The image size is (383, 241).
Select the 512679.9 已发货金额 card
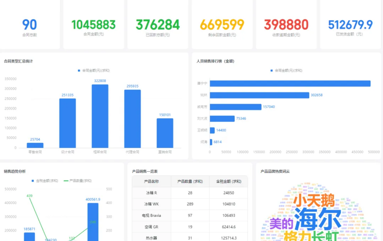tap(350, 25)
